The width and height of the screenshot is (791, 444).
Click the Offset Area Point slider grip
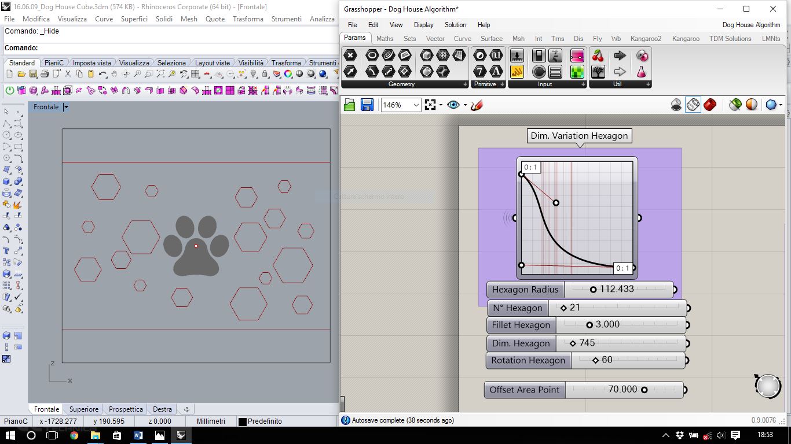644,390
